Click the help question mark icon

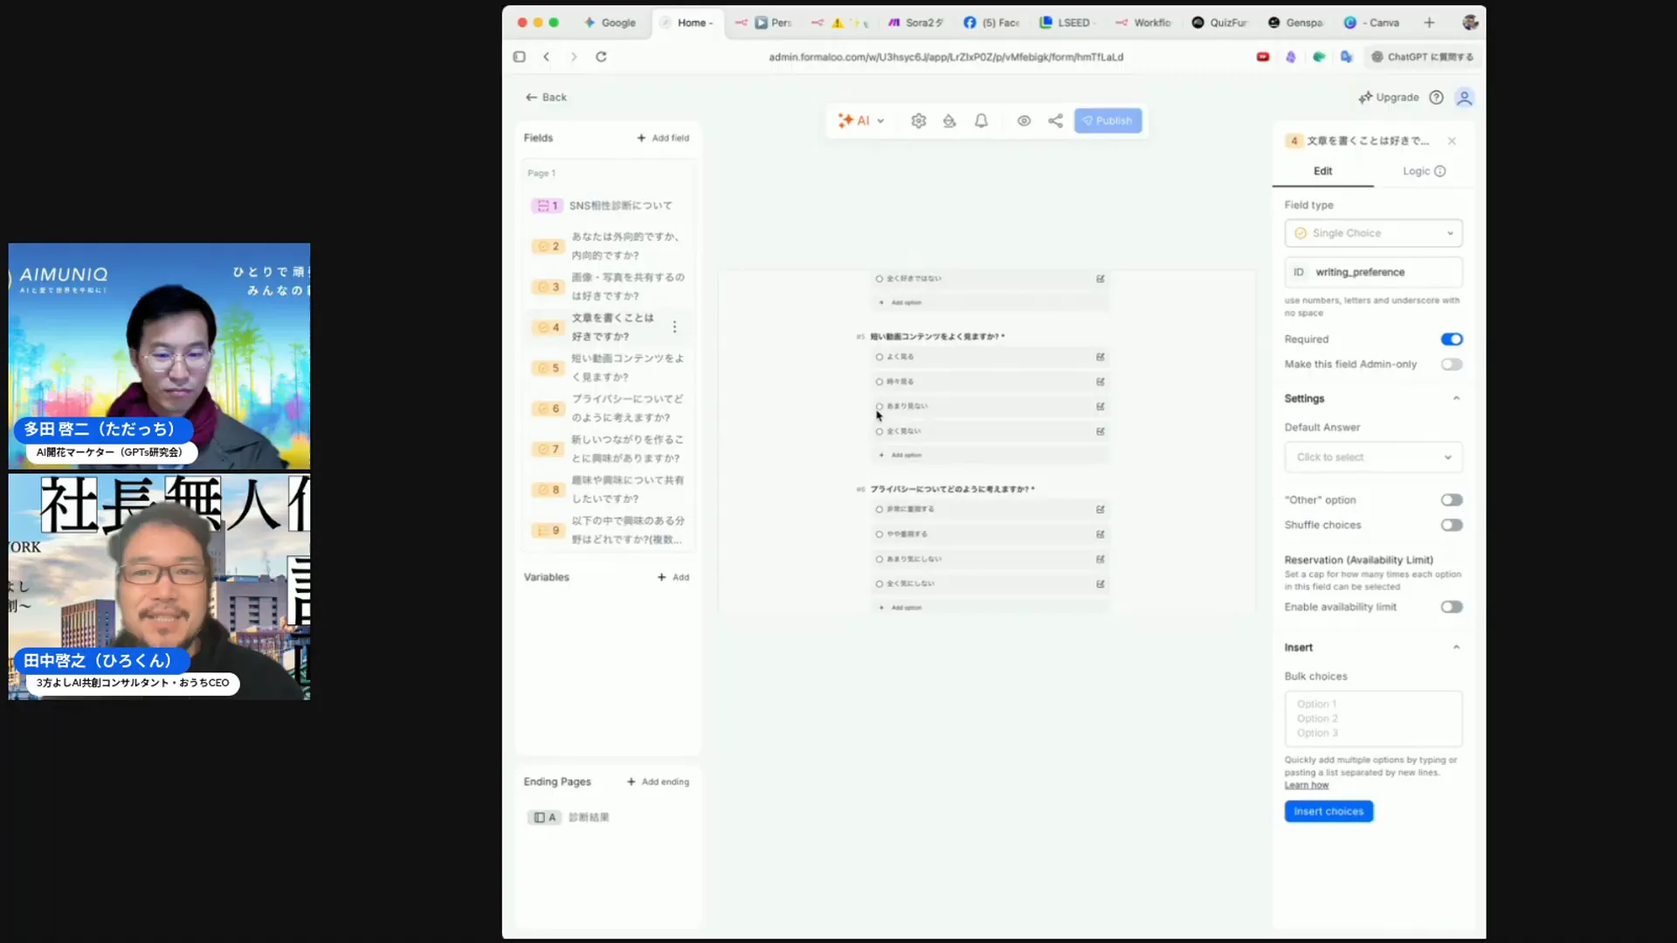click(x=1436, y=98)
